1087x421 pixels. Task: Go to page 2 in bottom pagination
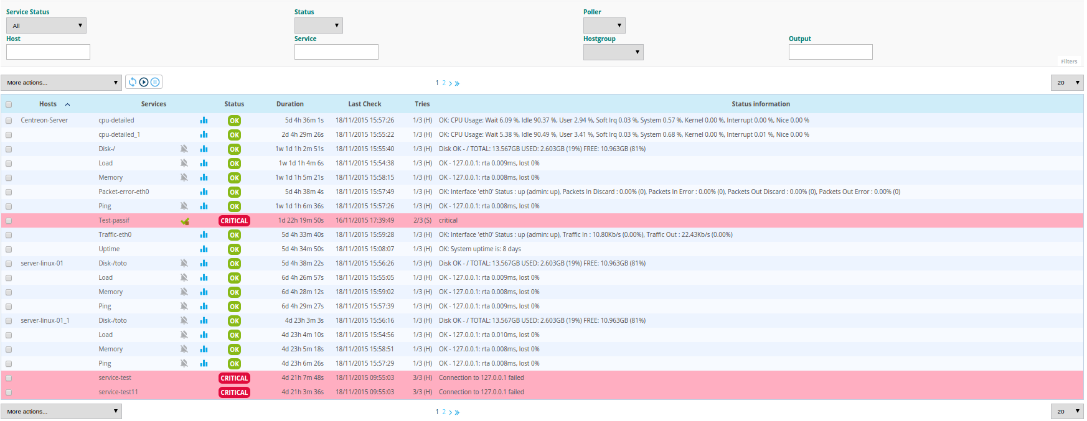pyautogui.click(x=444, y=412)
